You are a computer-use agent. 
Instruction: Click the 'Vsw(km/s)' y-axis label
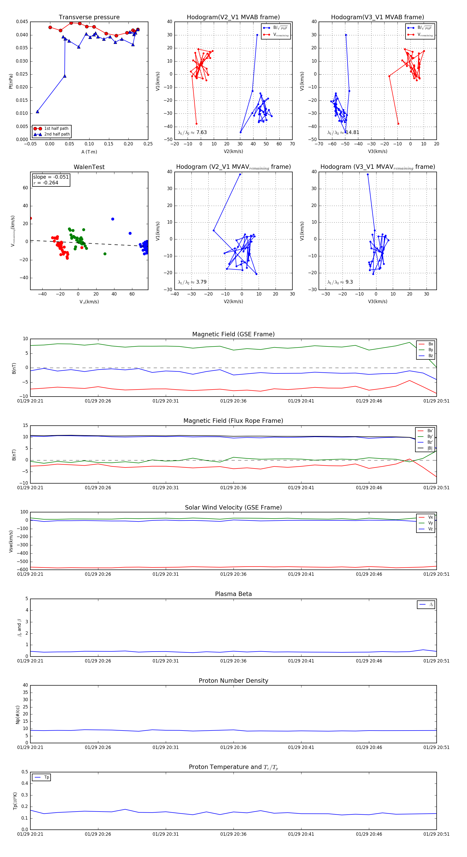[x=11, y=541]
